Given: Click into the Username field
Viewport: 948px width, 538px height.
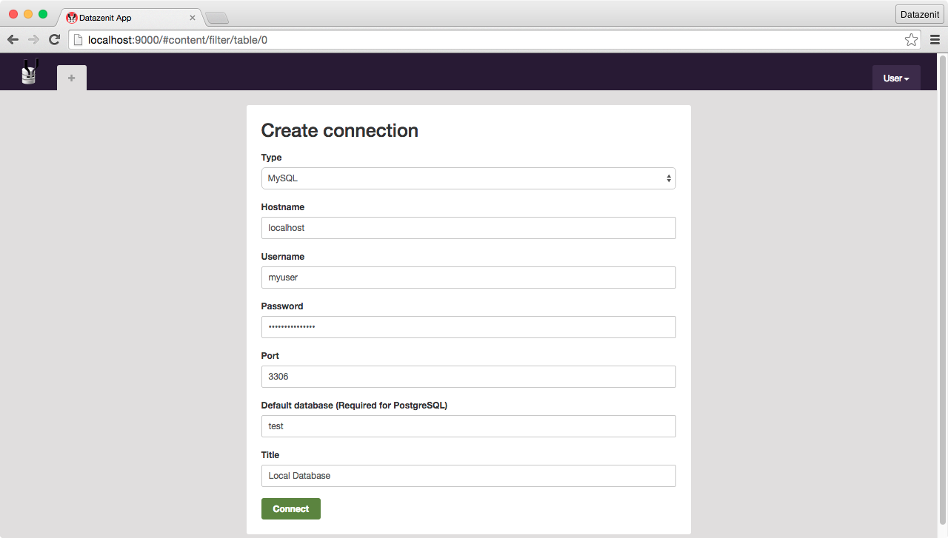Looking at the screenshot, I should pyautogui.click(x=468, y=278).
